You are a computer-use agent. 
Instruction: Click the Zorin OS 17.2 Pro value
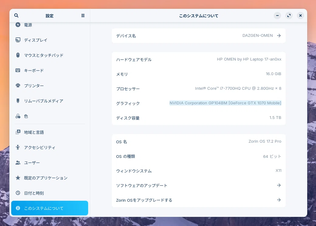(265, 141)
